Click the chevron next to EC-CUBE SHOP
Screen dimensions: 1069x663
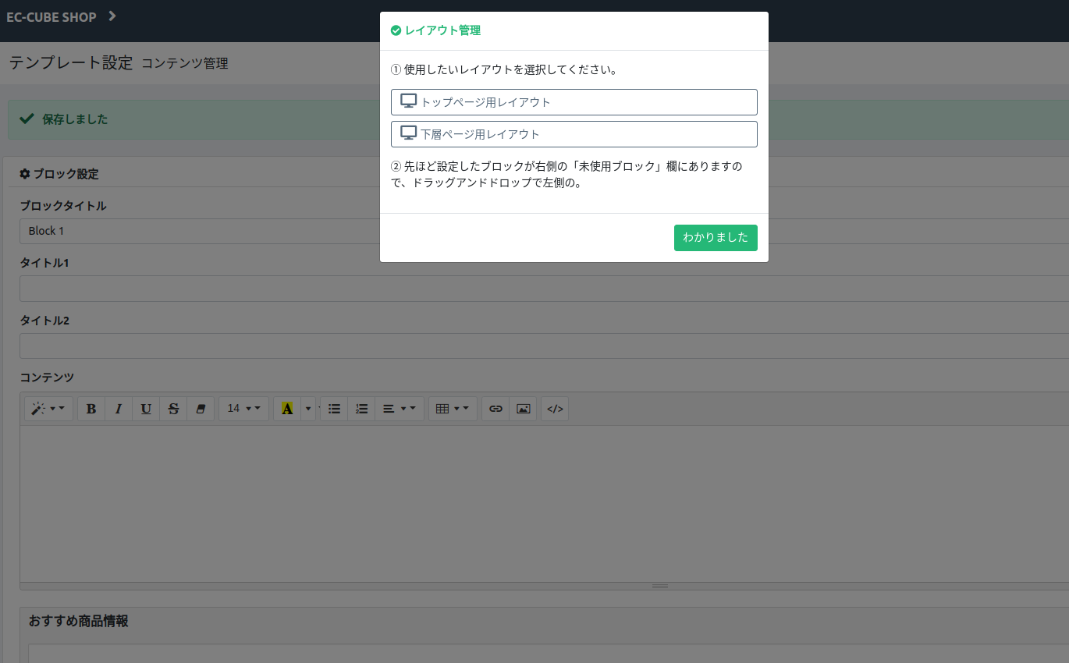pos(112,16)
